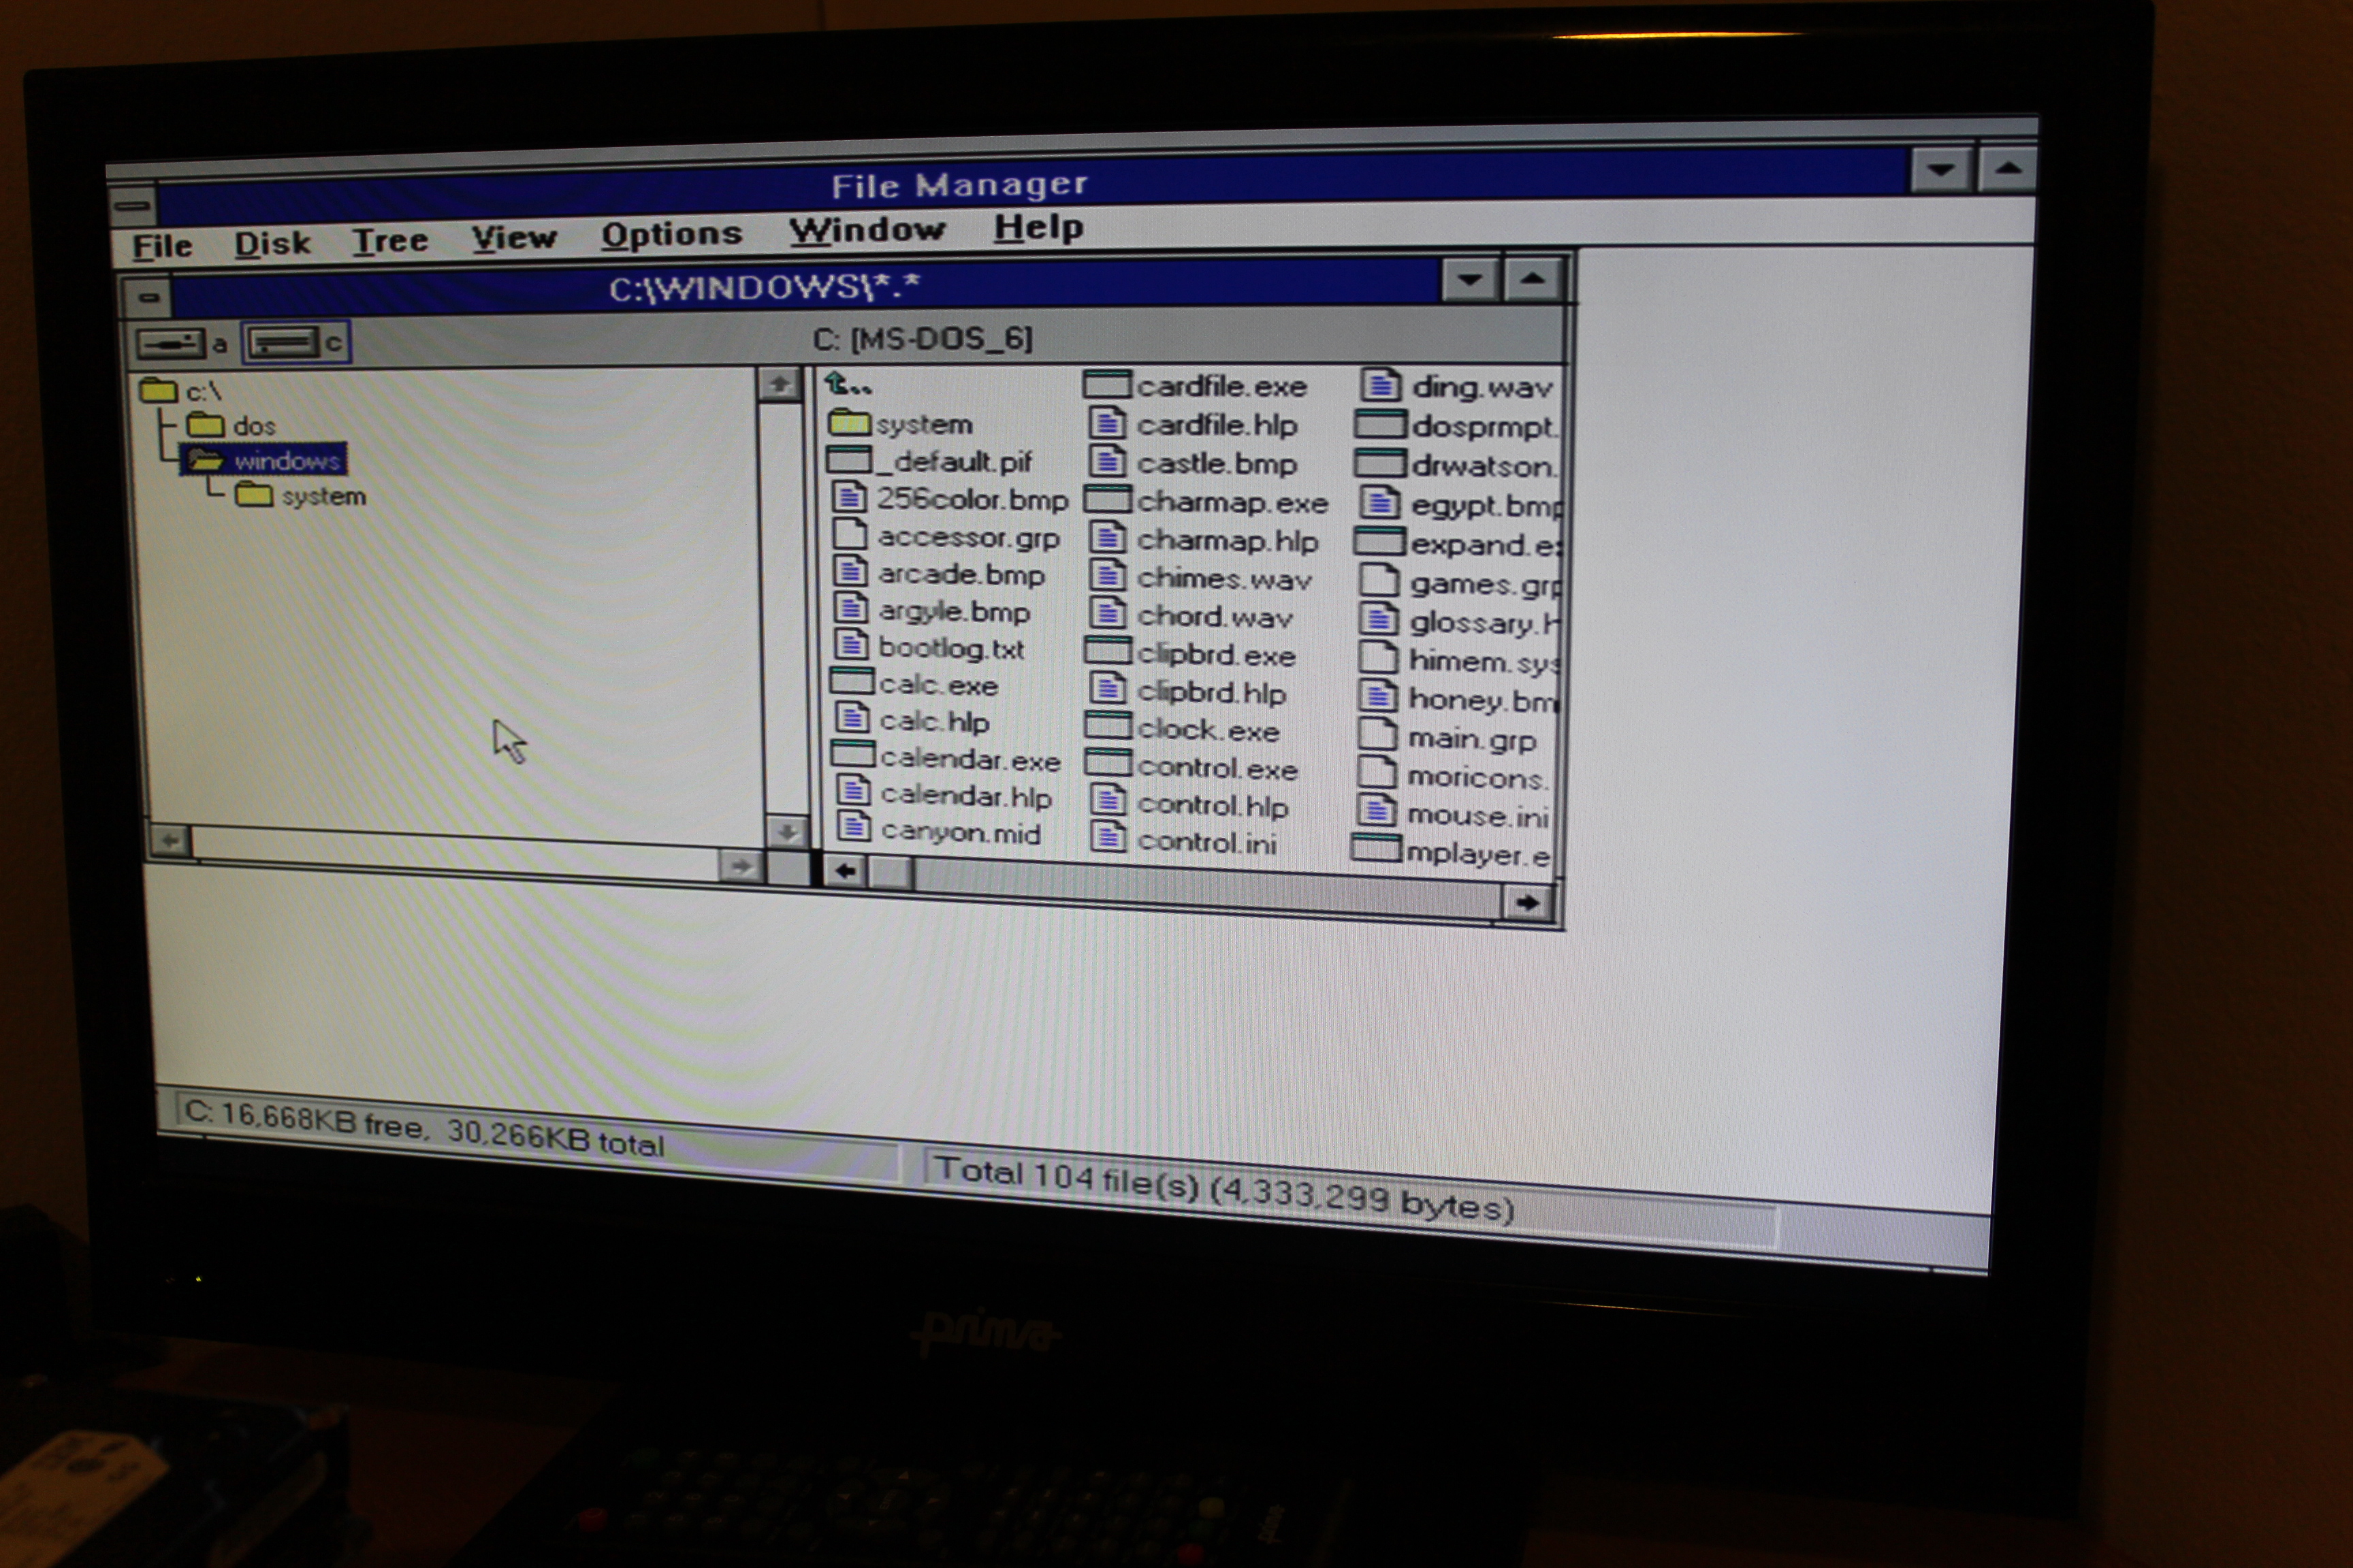Select clipbrd.exe program icon
Viewport: 2353px width, 1568px height.
coord(1108,652)
